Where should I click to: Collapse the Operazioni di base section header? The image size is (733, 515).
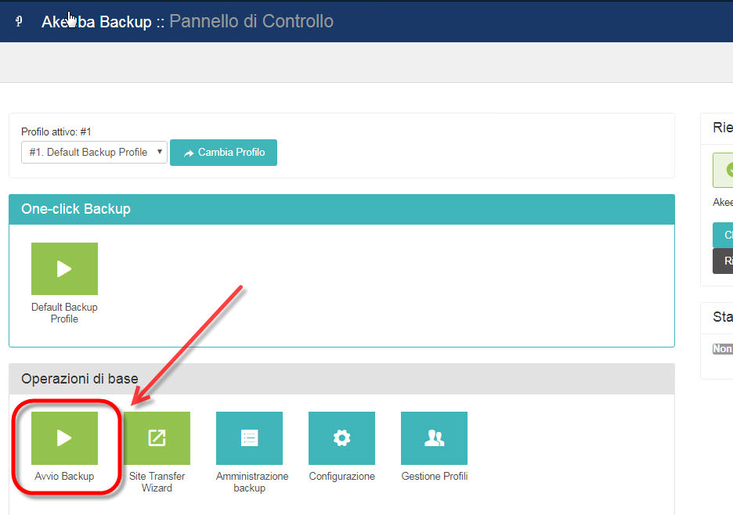tap(79, 378)
